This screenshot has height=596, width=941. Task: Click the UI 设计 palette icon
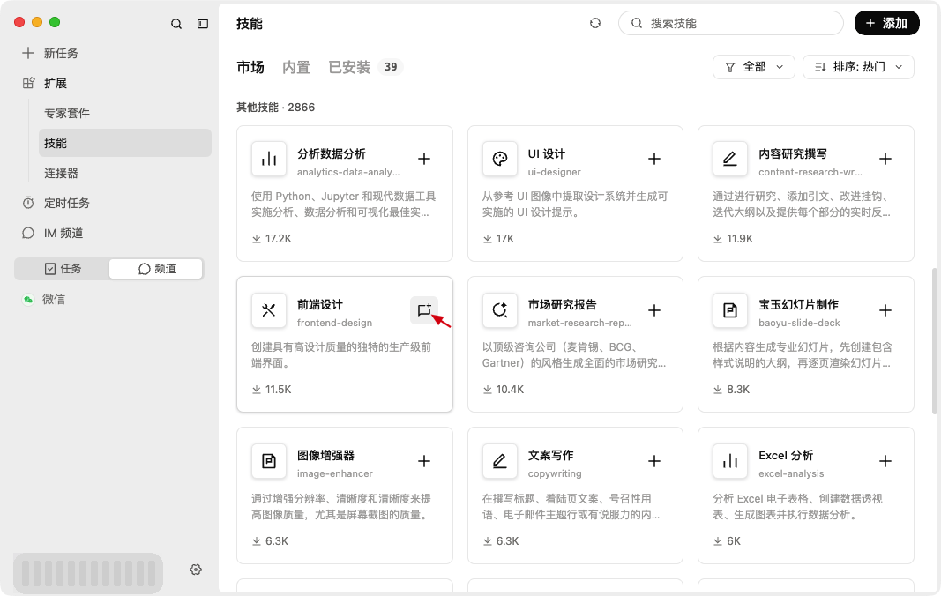click(x=500, y=159)
